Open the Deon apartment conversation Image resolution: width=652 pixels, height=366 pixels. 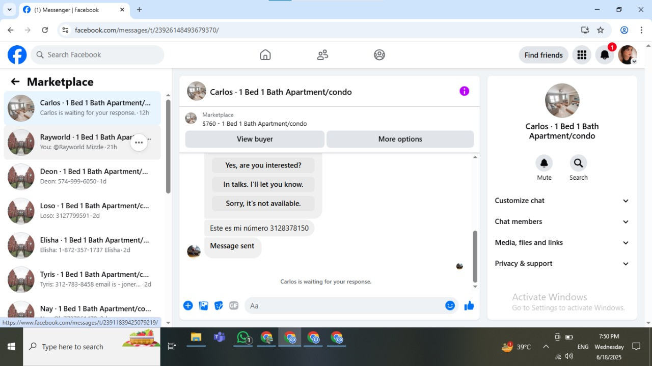tap(83, 177)
